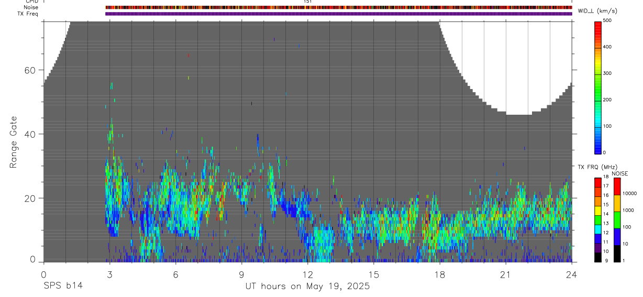Viewport: 643px width, 297px height.
Task: Click the 'Noise' row label at top left
Action: tap(32, 7)
